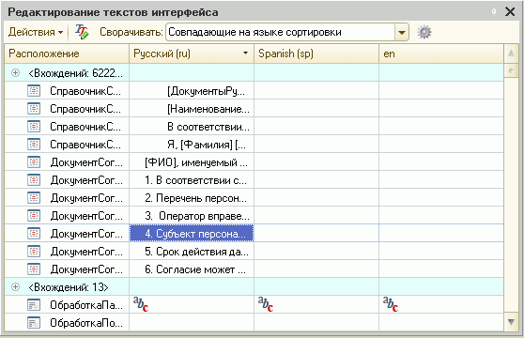Click form icon of ОбработкаПа... row
Image resolution: width=524 pixels, height=338 pixels.
(x=34, y=305)
